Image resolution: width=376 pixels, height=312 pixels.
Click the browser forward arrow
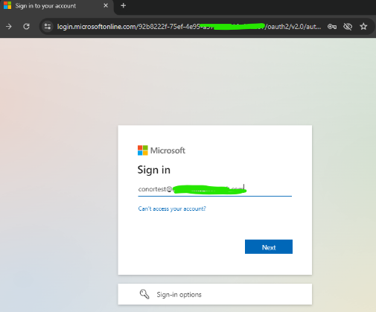coord(9,27)
